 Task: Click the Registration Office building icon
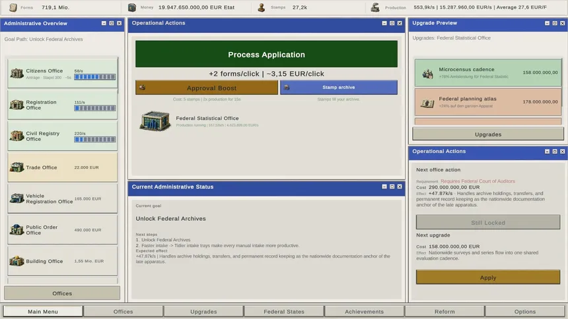click(x=17, y=105)
